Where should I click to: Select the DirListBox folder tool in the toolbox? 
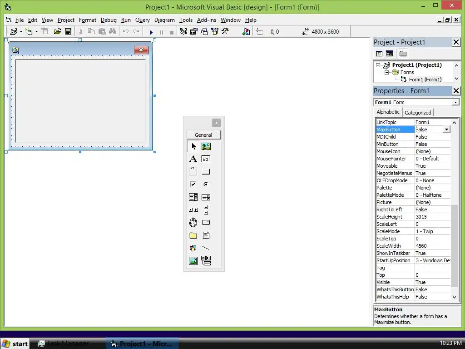click(193, 235)
